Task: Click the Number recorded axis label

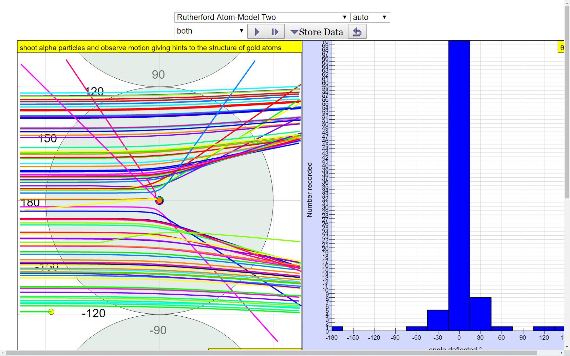Action: (309, 190)
